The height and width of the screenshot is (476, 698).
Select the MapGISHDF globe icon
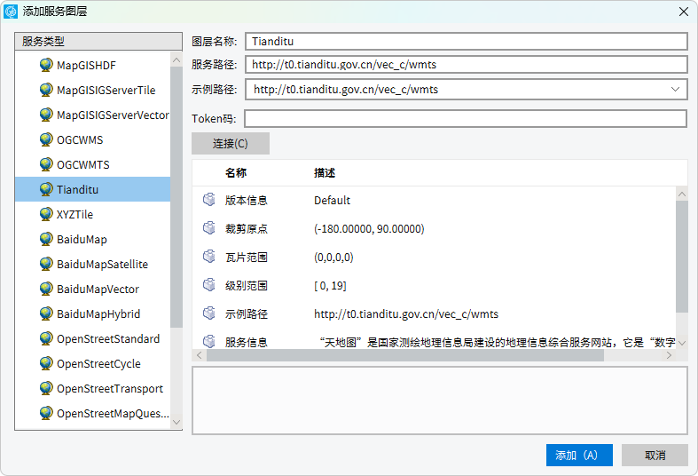tap(46, 65)
